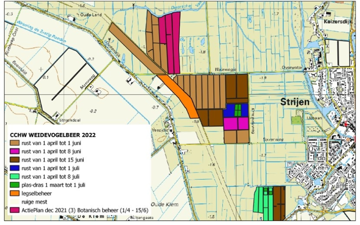Click the green plas-dras squares inside blue parcel
Screen dimensions: 360x225
(x=238, y=110)
